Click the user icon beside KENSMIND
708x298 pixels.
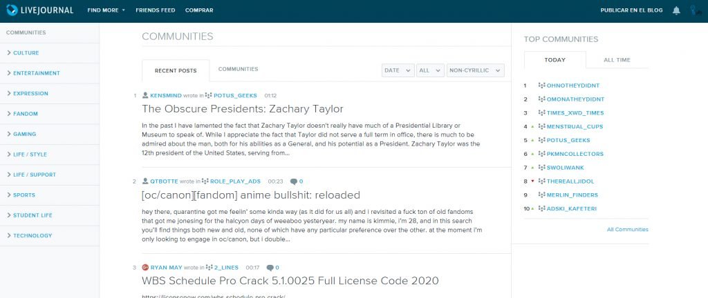[x=145, y=95]
